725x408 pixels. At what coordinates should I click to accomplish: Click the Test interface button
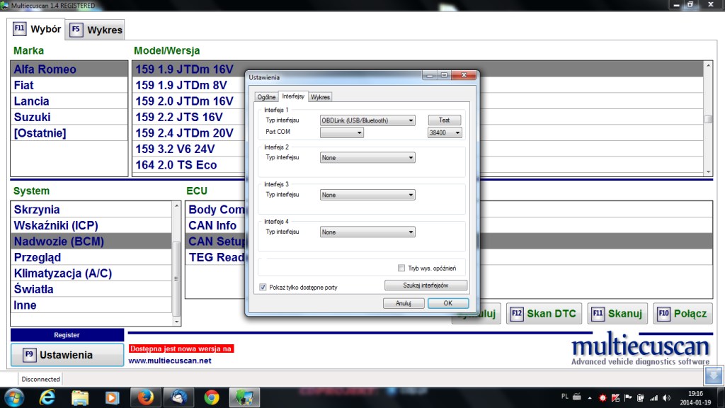point(445,120)
